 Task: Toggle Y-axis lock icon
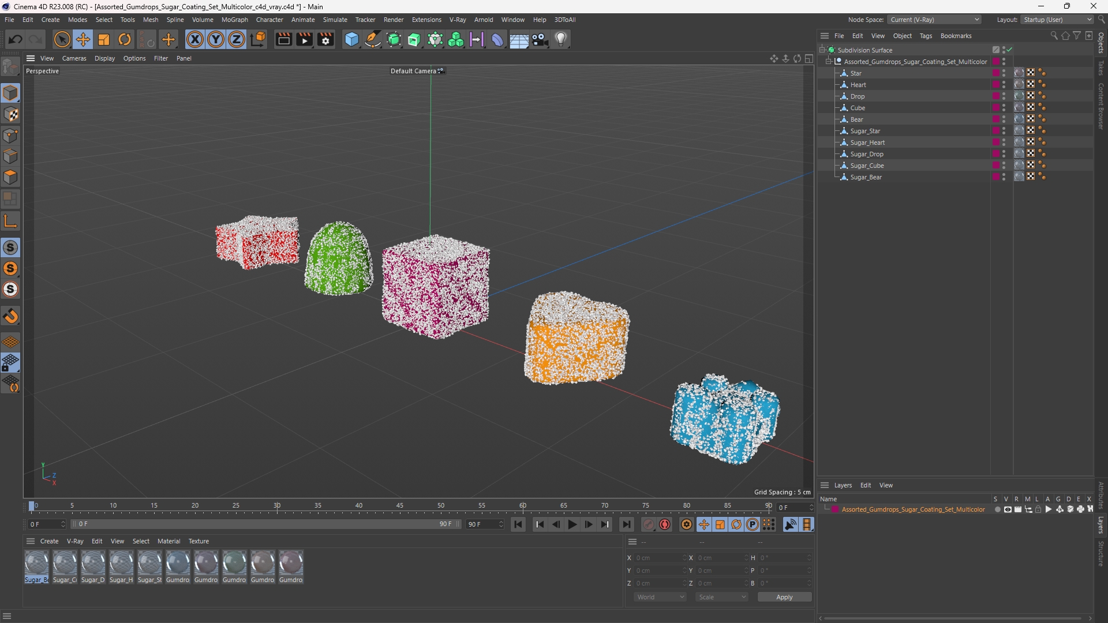(216, 39)
